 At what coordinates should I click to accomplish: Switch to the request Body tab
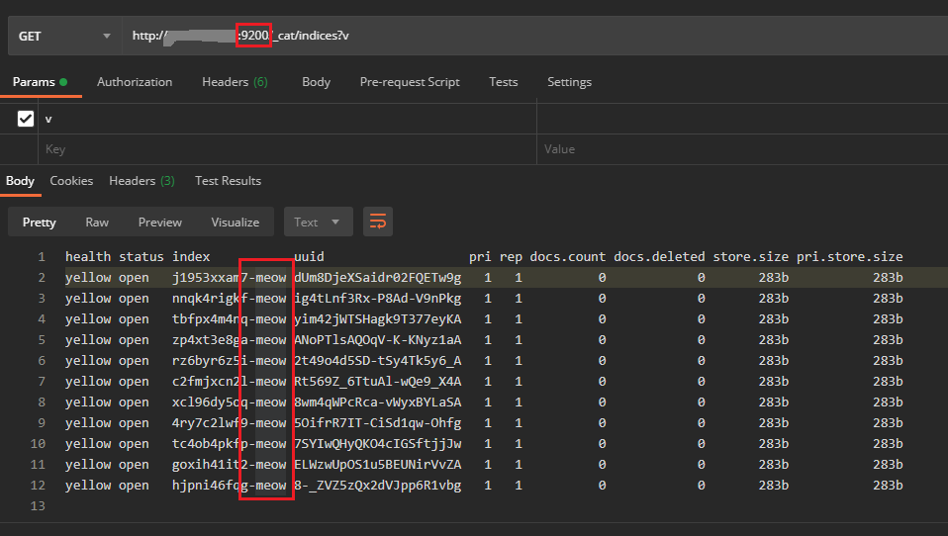(x=317, y=81)
